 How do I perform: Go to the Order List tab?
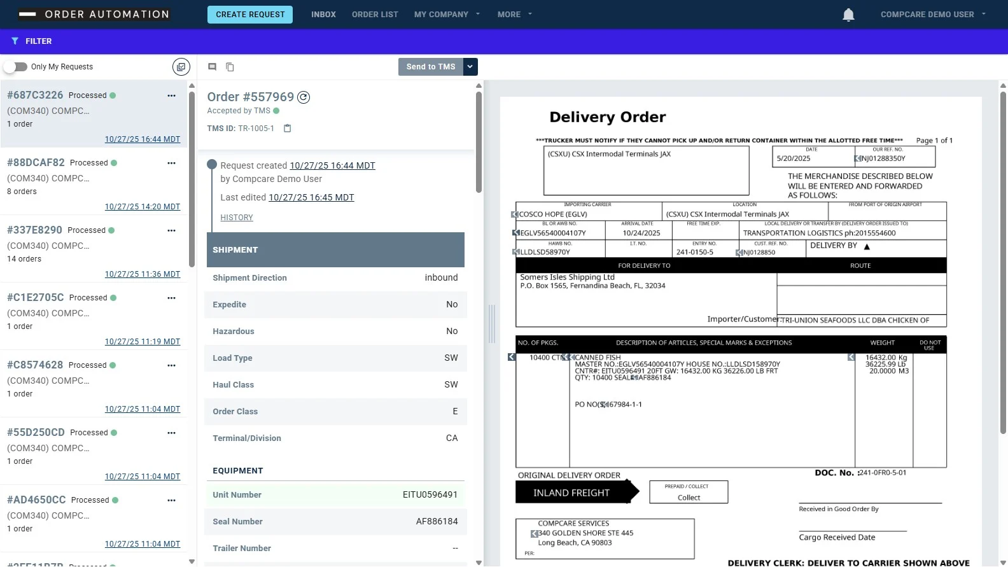click(x=375, y=14)
